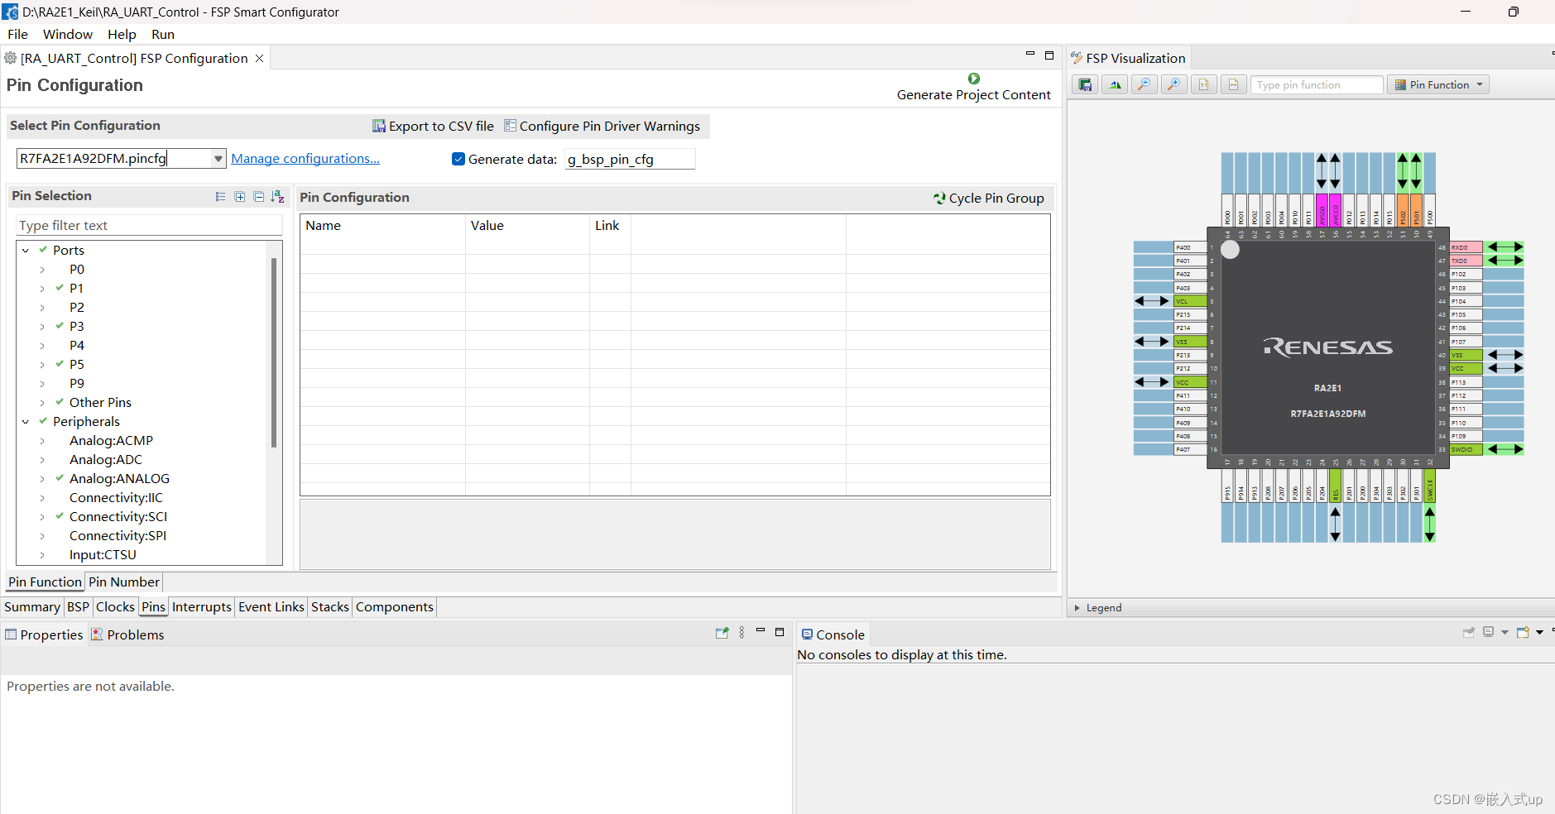Image resolution: width=1555 pixels, height=814 pixels.
Task: Click Cycle Pin Group icon
Action: click(939, 199)
